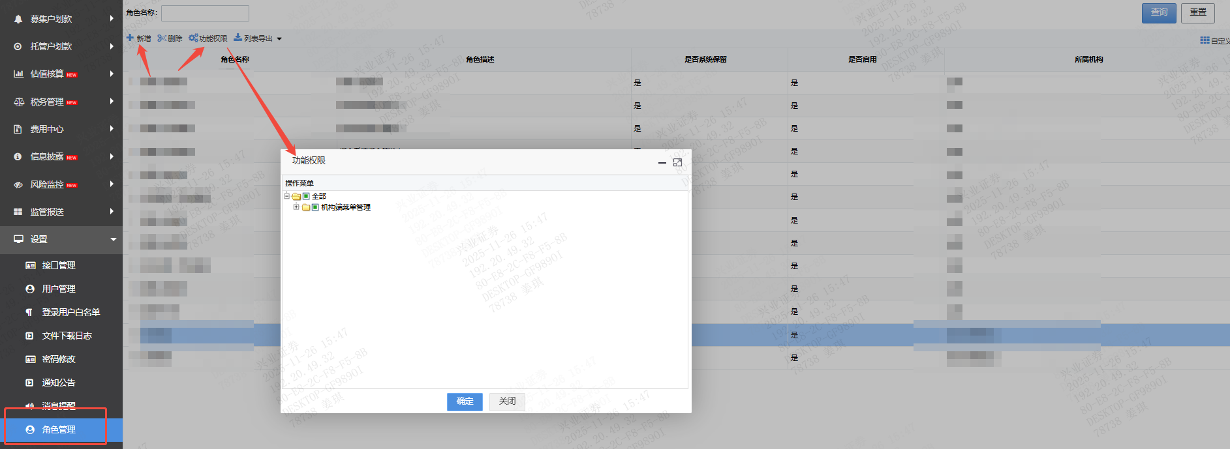This screenshot has width=1230, height=449.
Task: Click the 自定义 grid columns icon
Action: tap(1205, 40)
